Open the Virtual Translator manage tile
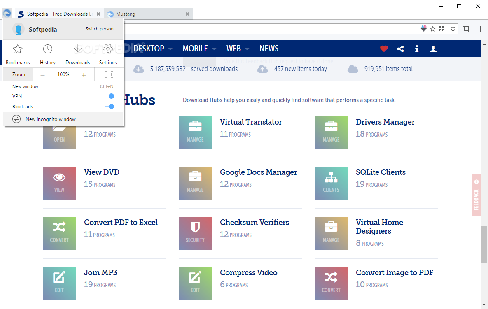Viewport: 488px width, 309px height. tap(195, 133)
